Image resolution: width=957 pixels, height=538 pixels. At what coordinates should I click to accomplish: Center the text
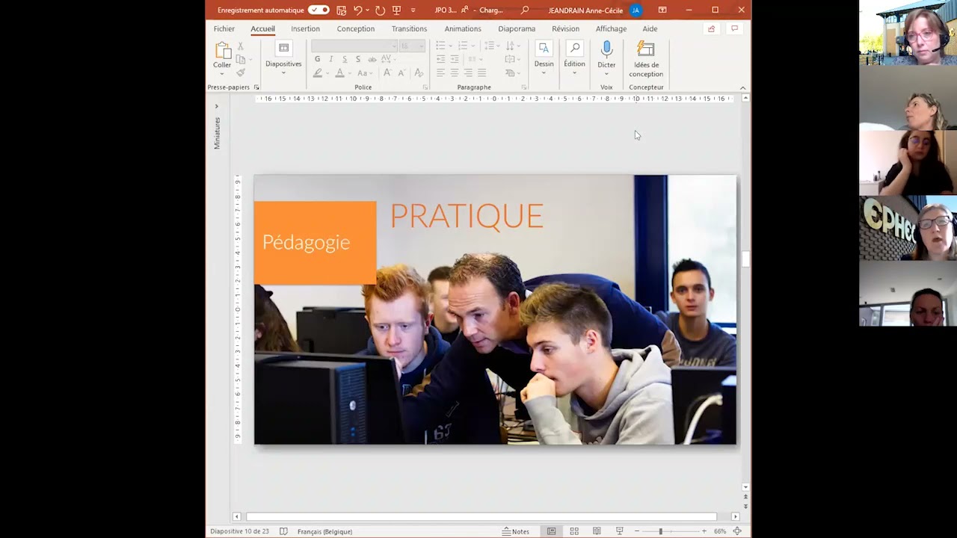coord(454,72)
